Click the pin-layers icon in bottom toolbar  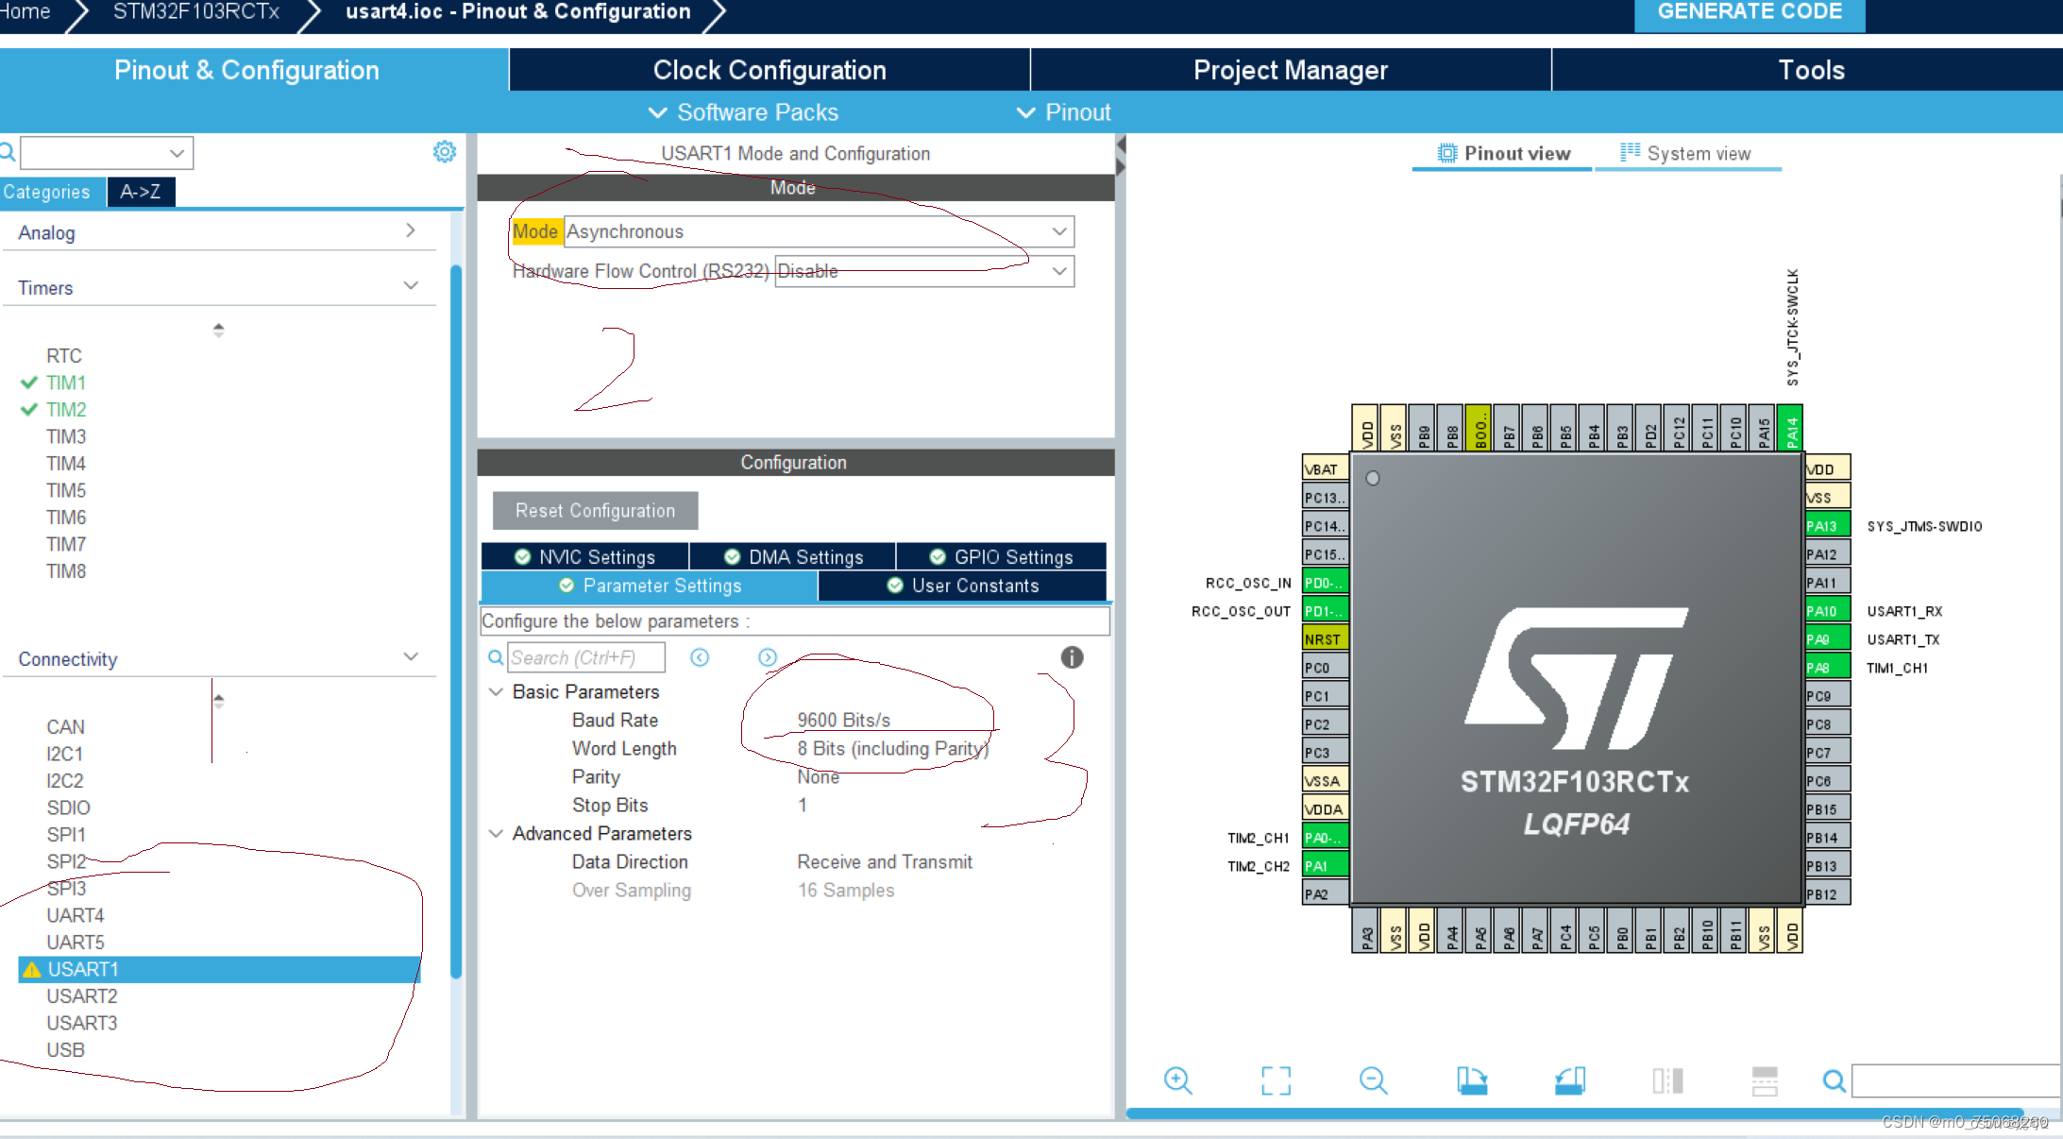[1667, 1080]
